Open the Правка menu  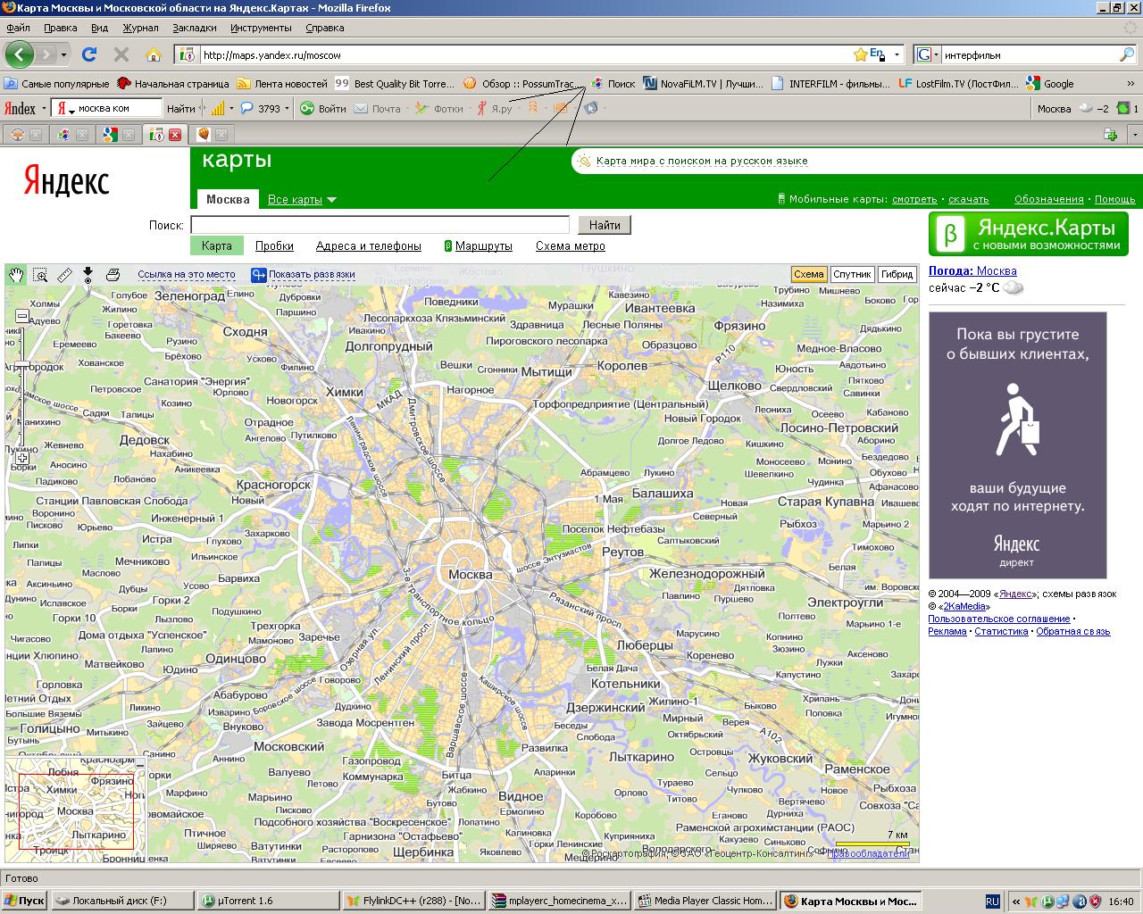click(60, 28)
